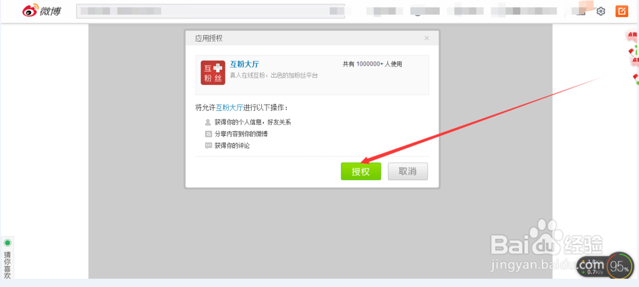
Task: Click the blue 互粉大厅 permission link
Action: pos(229,108)
